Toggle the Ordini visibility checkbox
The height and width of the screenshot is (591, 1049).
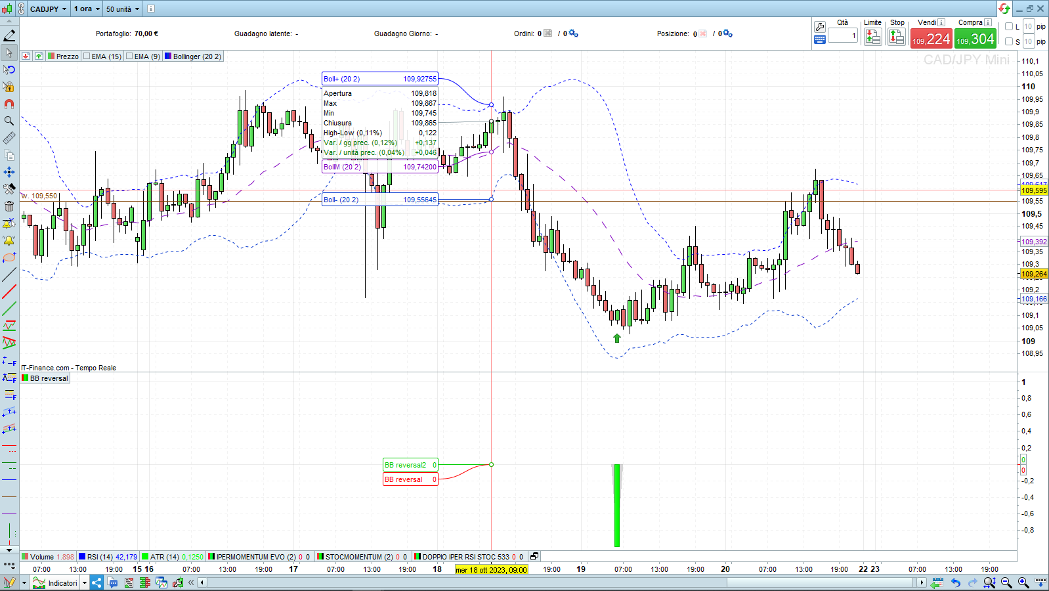pos(548,33)
